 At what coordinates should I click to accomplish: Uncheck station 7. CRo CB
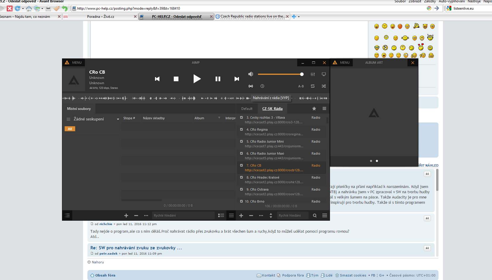(x=242, y=165)
